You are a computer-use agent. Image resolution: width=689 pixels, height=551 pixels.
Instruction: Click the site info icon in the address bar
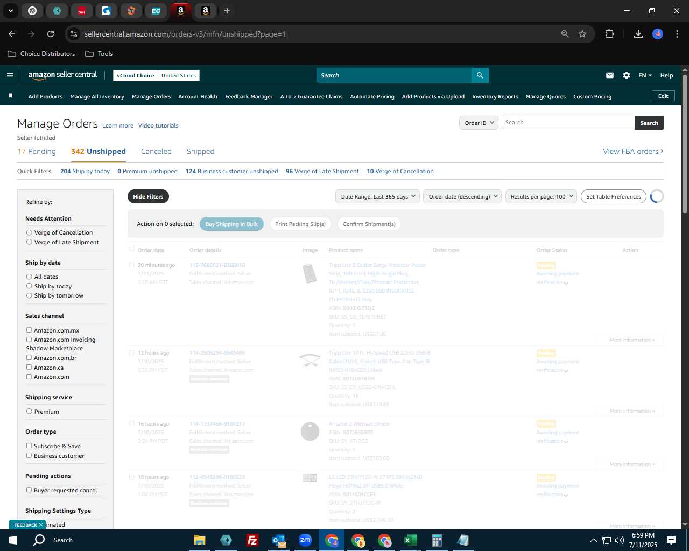(x=74, y=34)
